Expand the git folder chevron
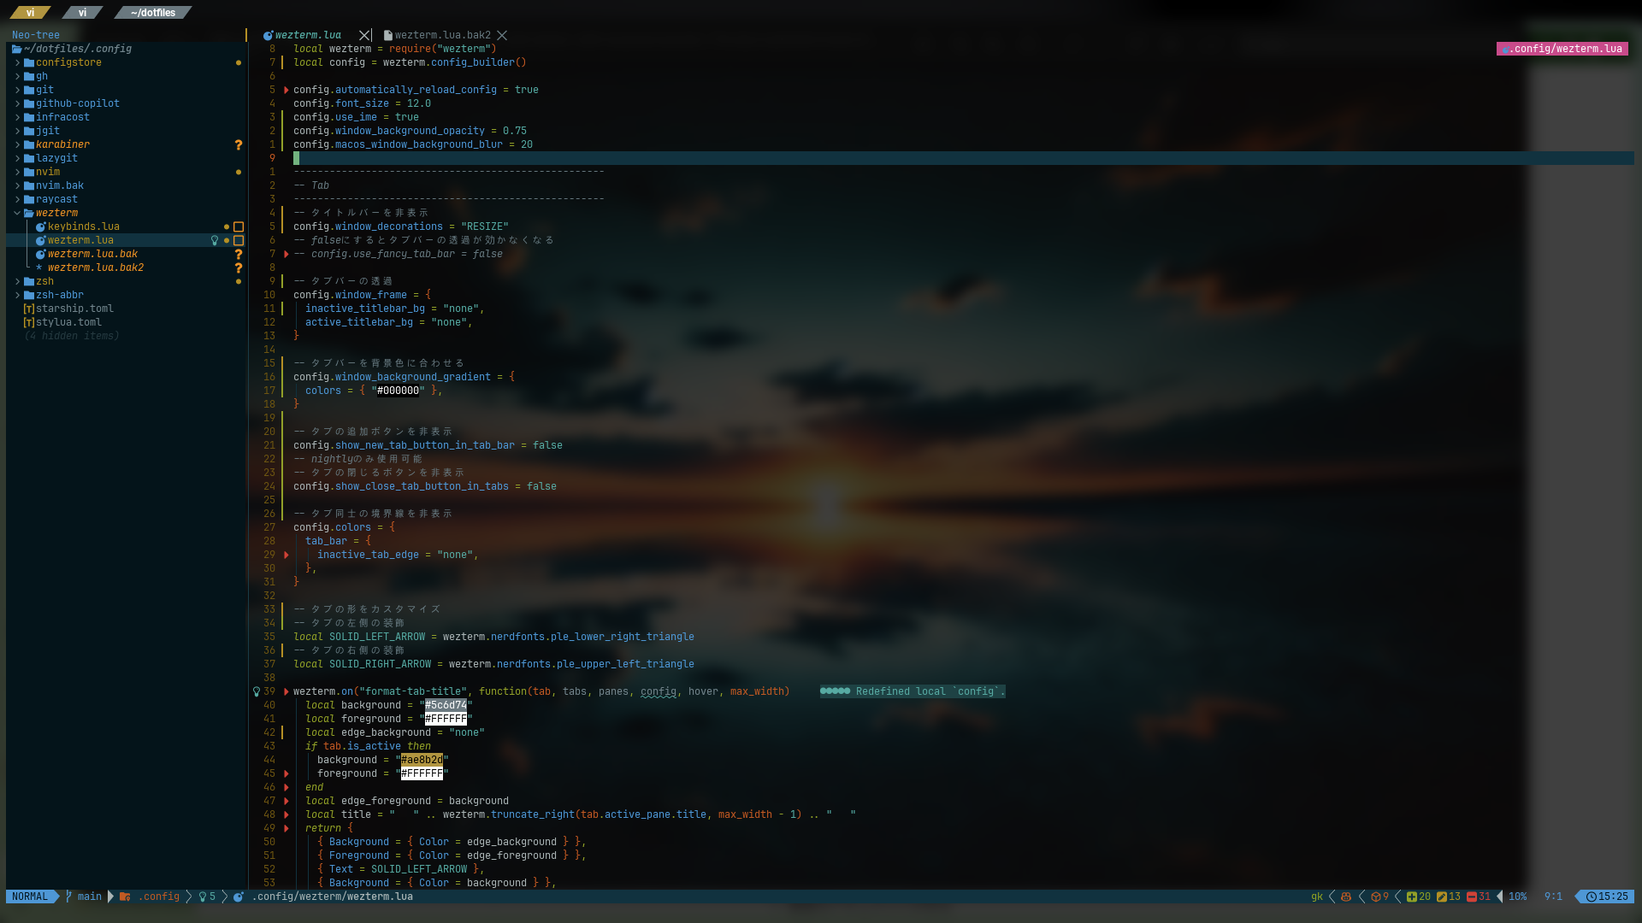 (17, 90)
